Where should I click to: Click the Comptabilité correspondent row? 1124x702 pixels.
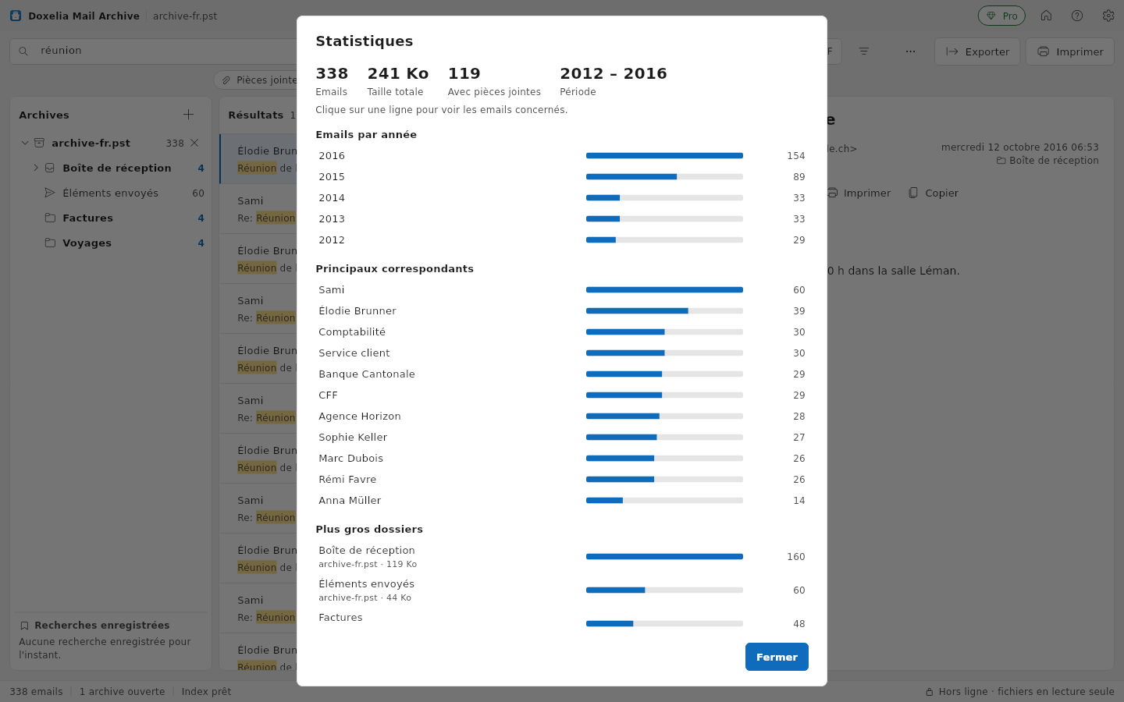562,331
